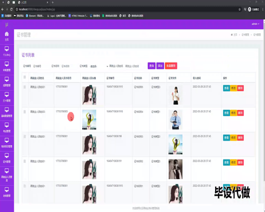
Task: Go forward in the browser
Action: tap(7, 10)
